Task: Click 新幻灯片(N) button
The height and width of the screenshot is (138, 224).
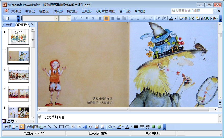Action: point(207,18)
